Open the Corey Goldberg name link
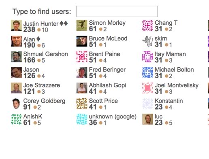 [44, 101]
